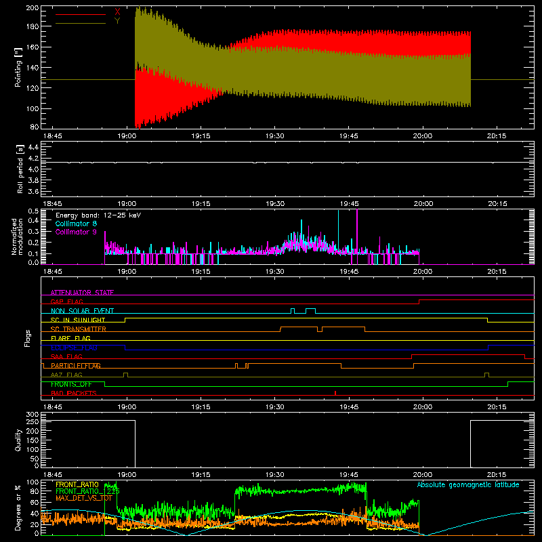
Task: Click the 250 tick on Quality axis
Action: 33,421
